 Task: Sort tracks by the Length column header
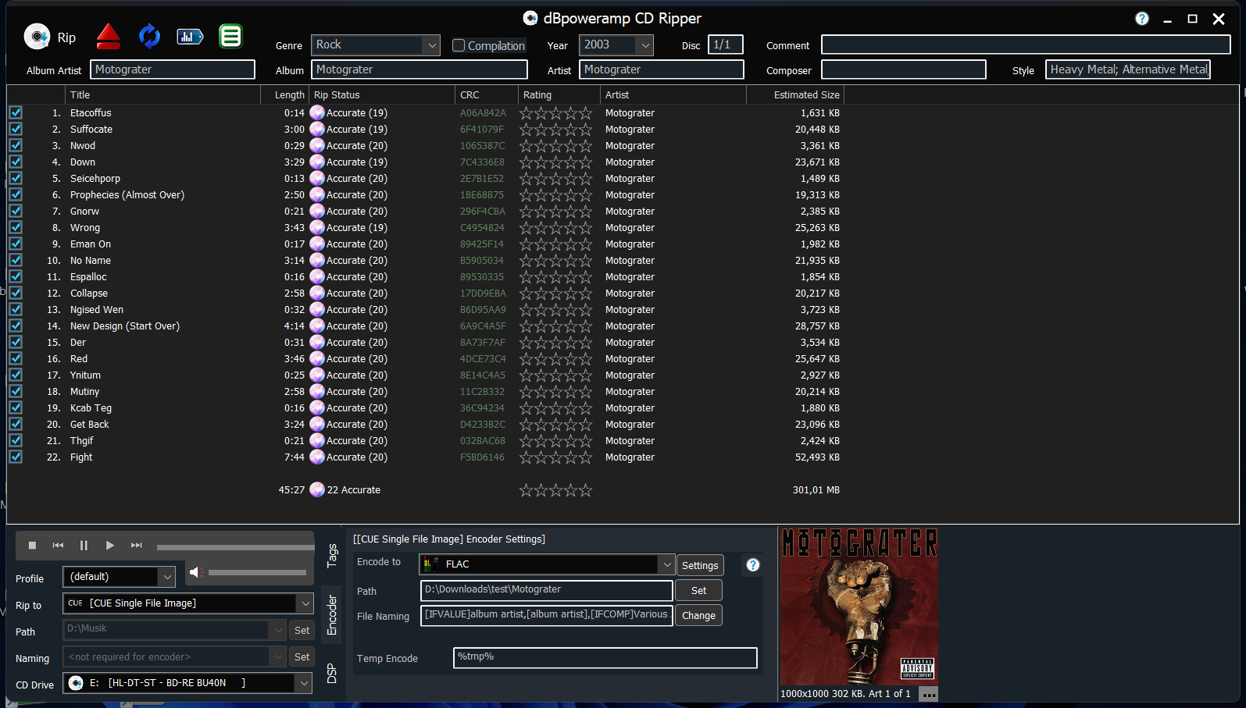285,94
